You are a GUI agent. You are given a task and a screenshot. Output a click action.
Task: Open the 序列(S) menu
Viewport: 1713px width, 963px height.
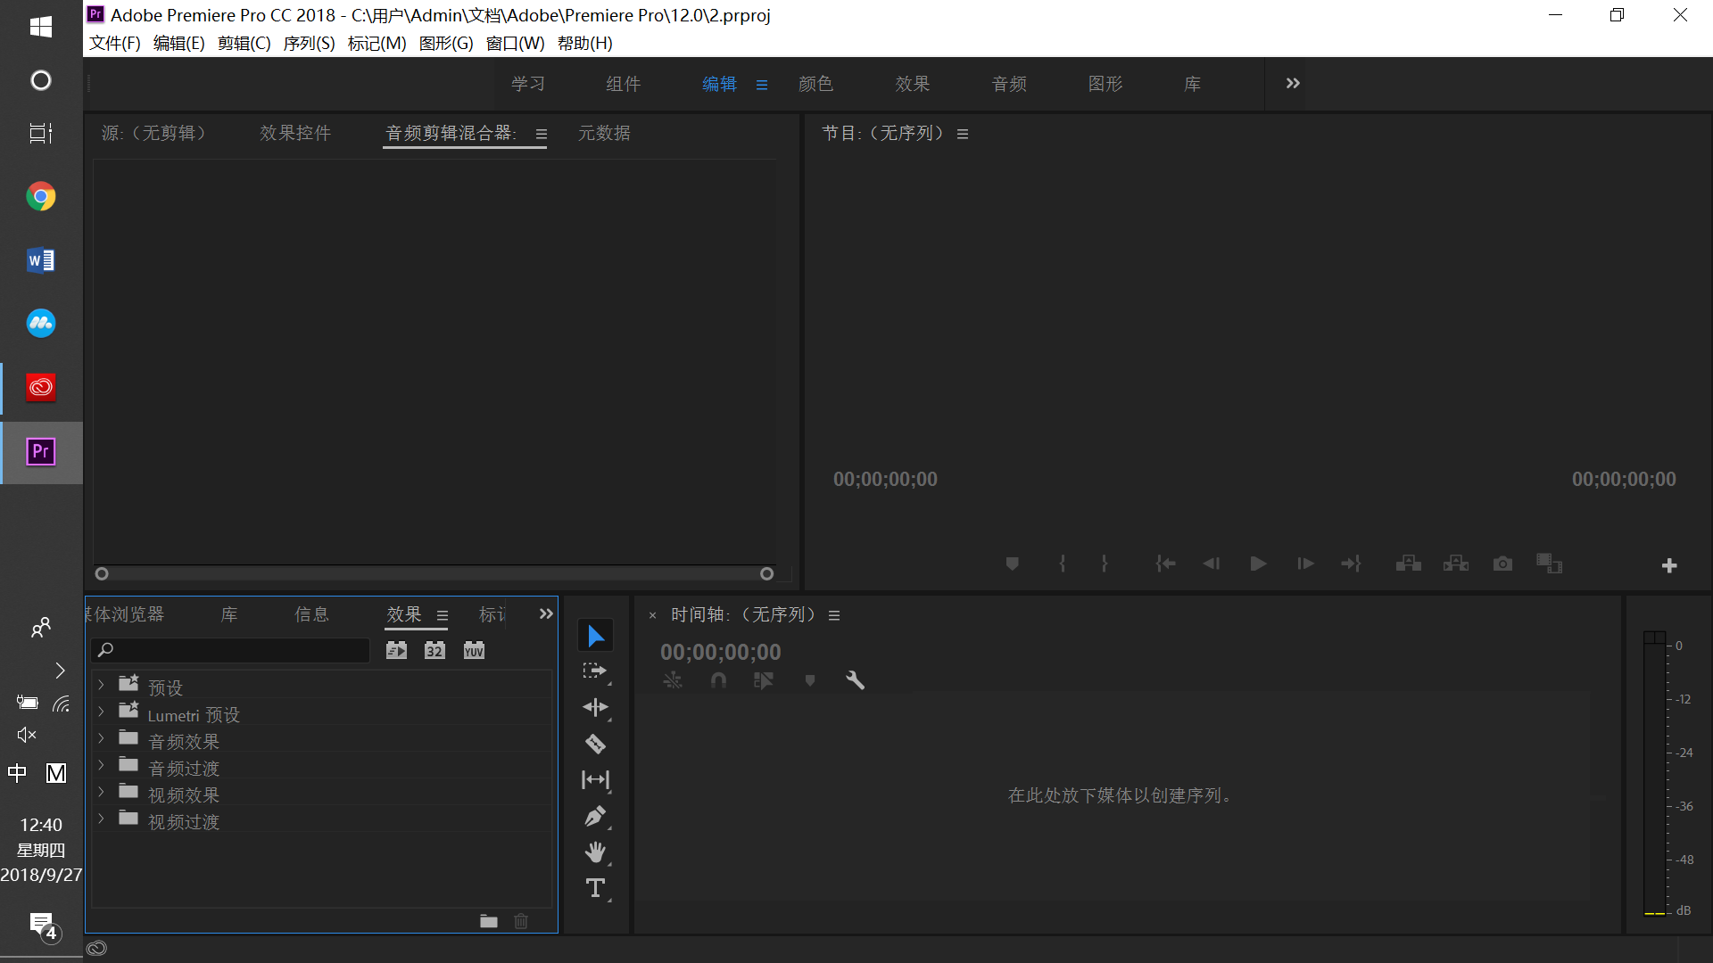click(x=309, y=44)
